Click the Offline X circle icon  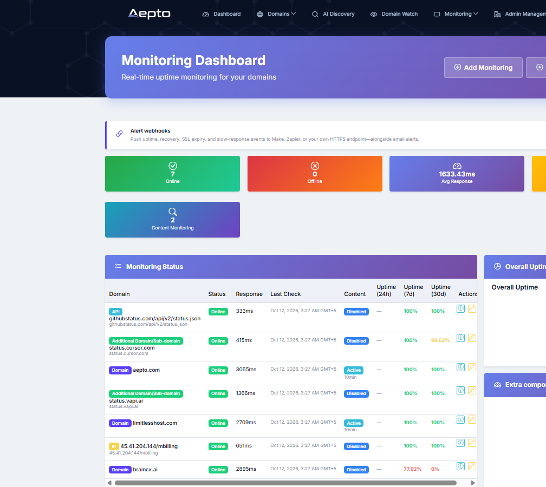tap(315, 166)
